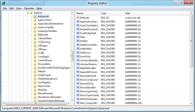Click the ShowCompColor DWORD icon
195x112 pixels.
pos(78,79)
